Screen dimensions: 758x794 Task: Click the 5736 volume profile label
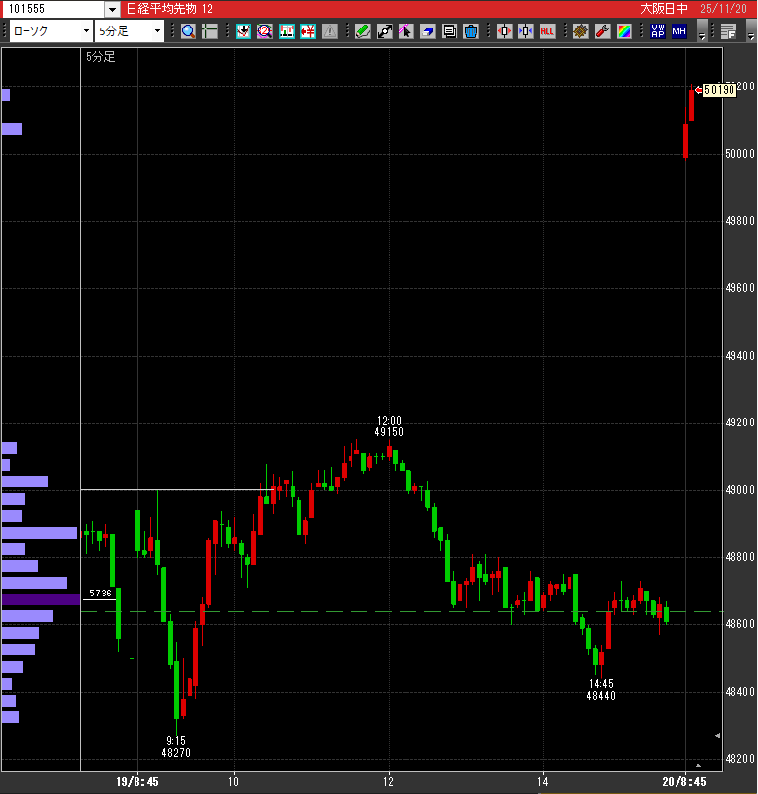pos(100,593)
